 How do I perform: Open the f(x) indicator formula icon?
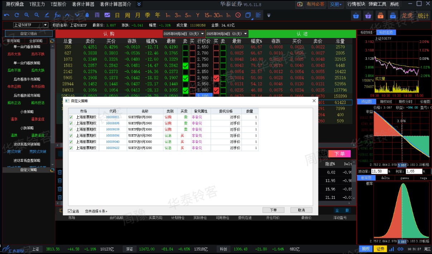[x=57, y=15]
